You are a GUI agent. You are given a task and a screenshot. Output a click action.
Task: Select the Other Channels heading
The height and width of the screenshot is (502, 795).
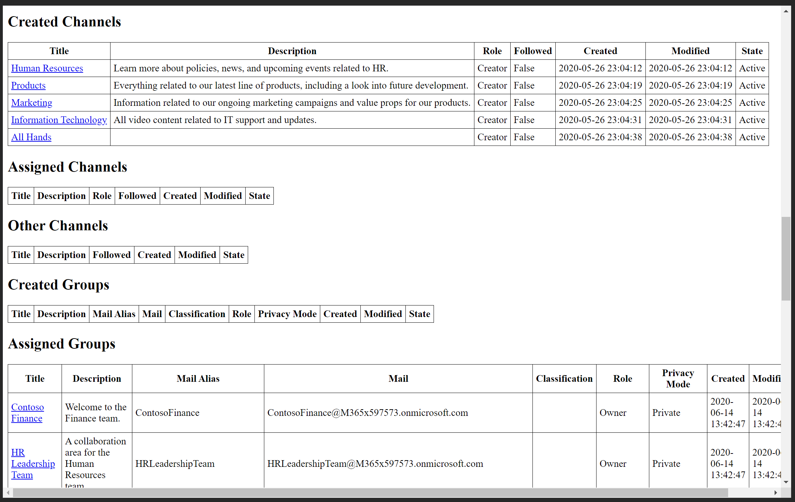pyautogui.click(x=58, y=226)
